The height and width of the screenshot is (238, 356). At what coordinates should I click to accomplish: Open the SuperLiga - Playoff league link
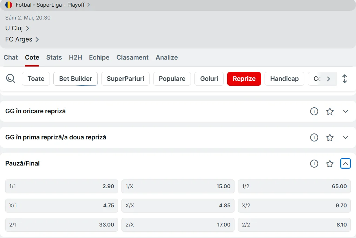click(x=63, y=5)
